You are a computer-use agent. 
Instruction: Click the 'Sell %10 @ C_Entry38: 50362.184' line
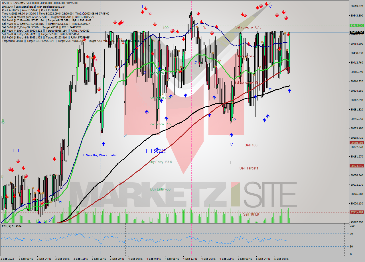(46, 20)
